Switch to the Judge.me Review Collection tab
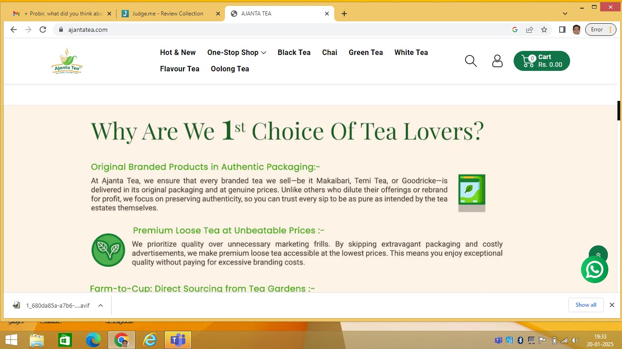The width and height of the screenshot is (622, 349). pyautogui.click(x=168, y=14)
